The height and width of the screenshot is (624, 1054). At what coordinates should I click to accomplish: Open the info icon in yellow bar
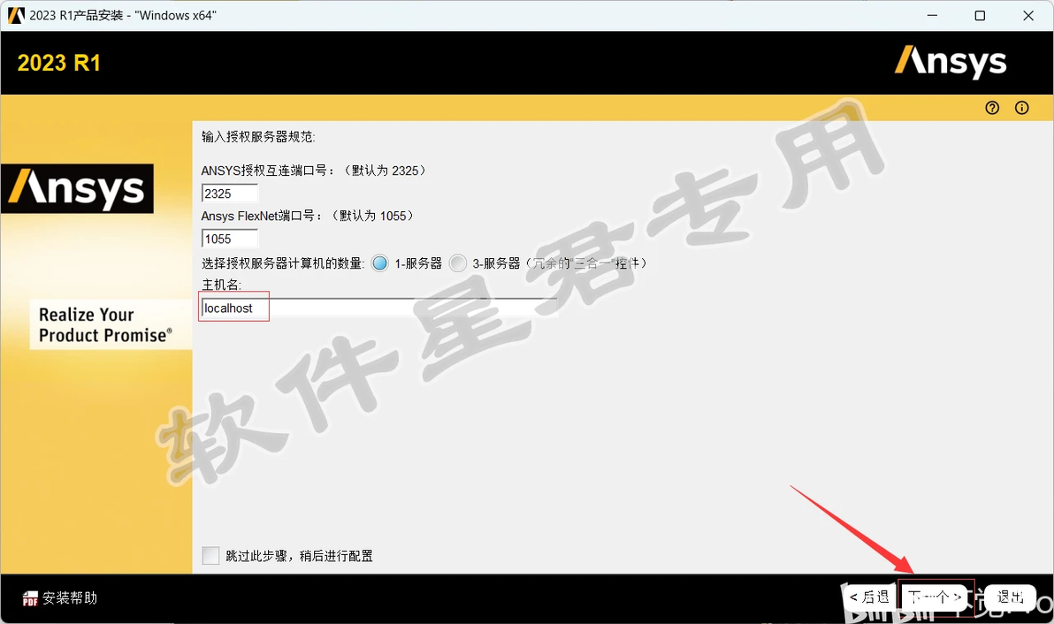click(1022, 108)
